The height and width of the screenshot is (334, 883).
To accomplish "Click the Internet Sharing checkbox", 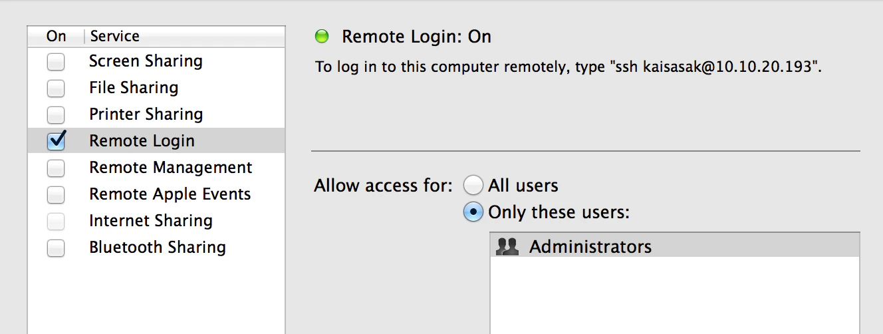I will pyautogui.click(x=56, y=222).
